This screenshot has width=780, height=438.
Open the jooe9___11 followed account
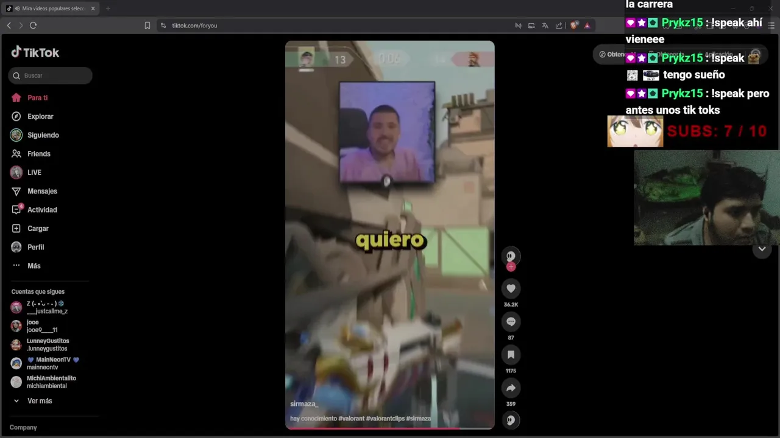35,326
